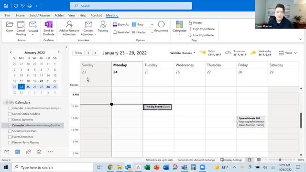Go to previous month in mini calendar
306x172 pixels.
point(11,52)
